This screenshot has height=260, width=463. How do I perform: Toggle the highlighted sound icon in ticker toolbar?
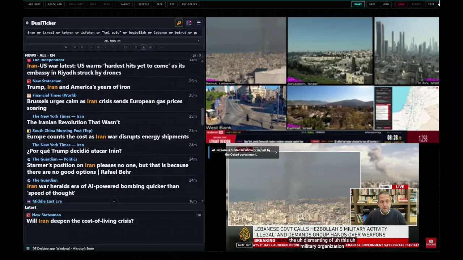point(143,47)
